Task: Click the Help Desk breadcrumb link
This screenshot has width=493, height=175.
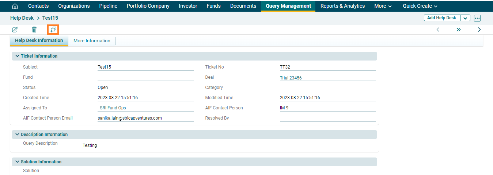Action: pyautogui.click(x=22, y=18)
